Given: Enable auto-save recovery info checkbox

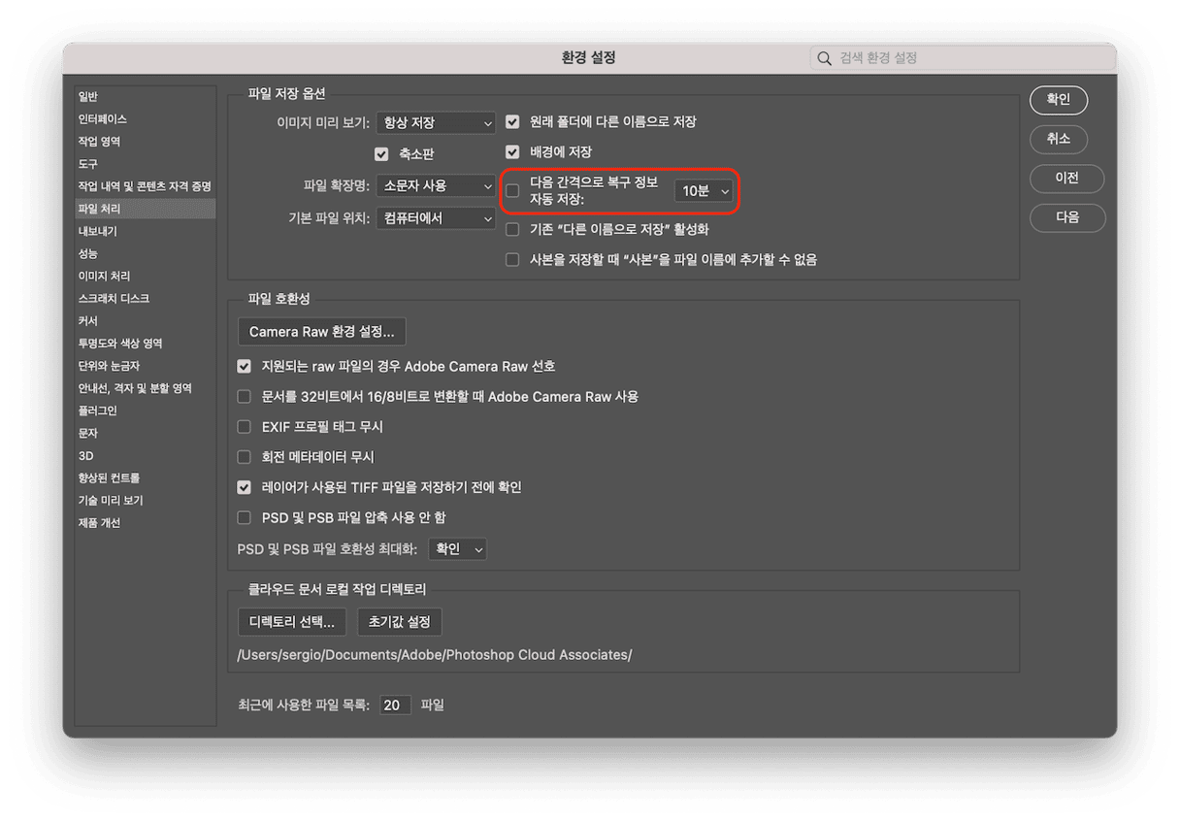Looking at the screenshot, I should (512, 190).
